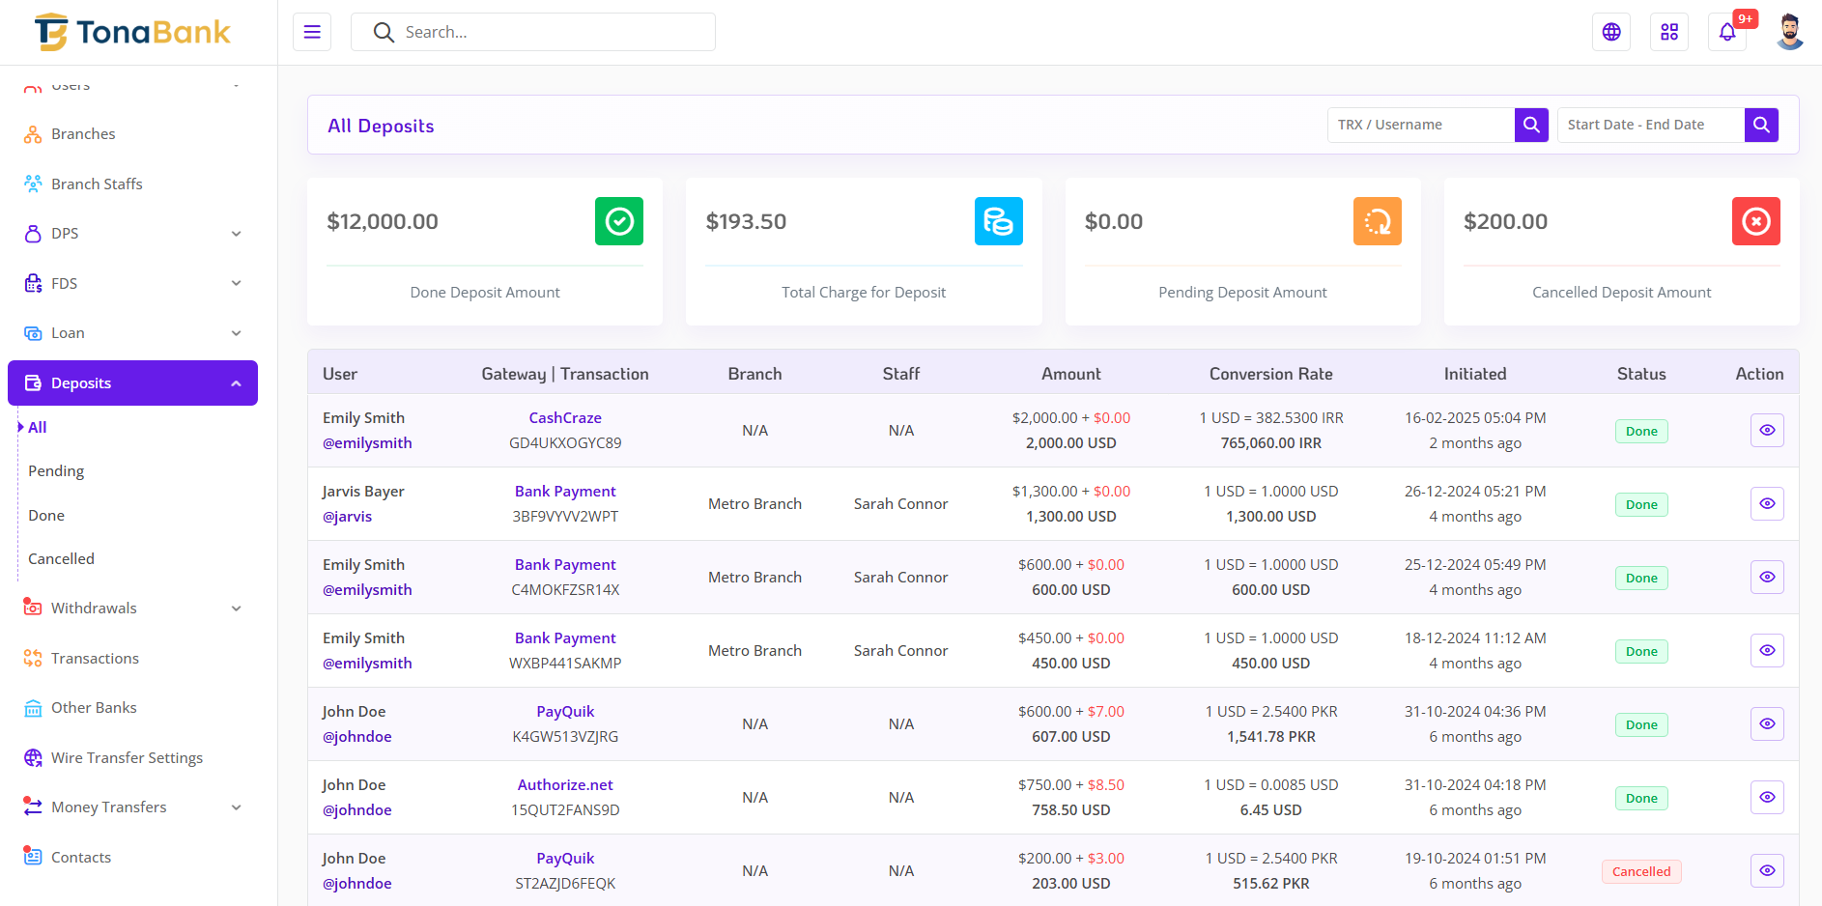This screenshot has height=906, width=1822.
Task: Open the language globe icon
Action: coord(1611,32)
